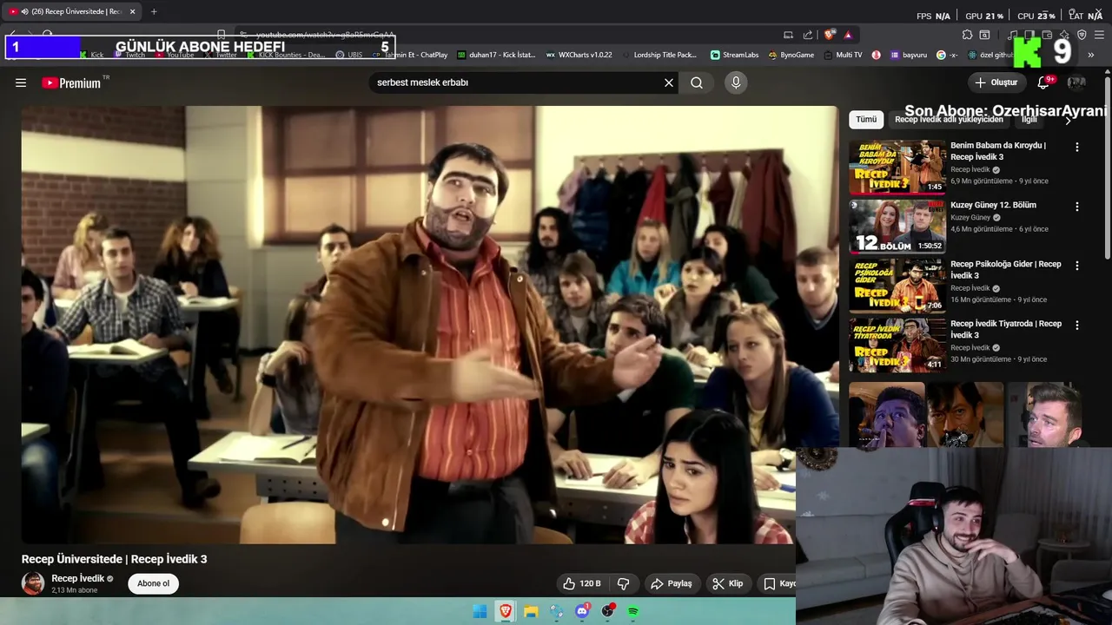Image resolution: width=1112 pixels, height=625 pixels.
Task: Subscribe using the Abone ol button
Action: tap(154, 583)
